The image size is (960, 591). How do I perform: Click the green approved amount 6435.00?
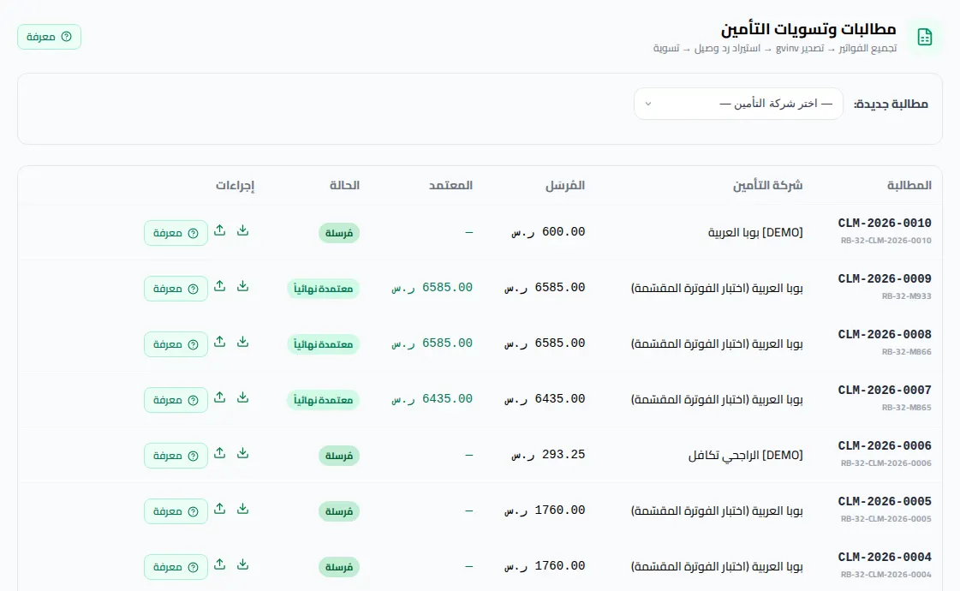click(432, 398)
